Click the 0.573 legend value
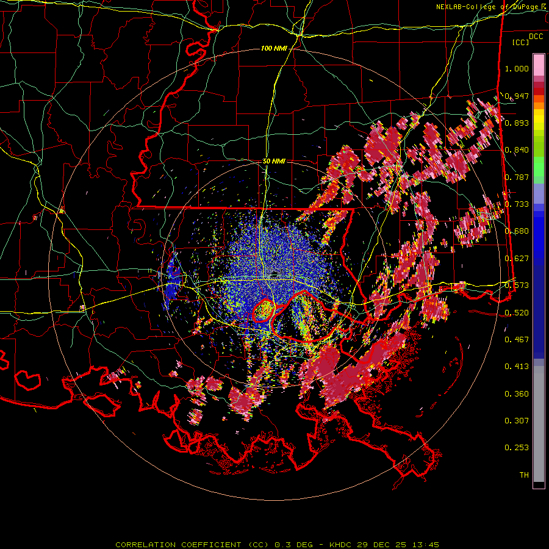 click(517, 285)
